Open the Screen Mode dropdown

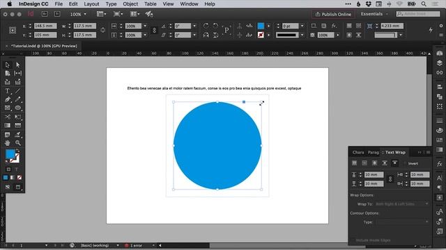tap(118, 14)
